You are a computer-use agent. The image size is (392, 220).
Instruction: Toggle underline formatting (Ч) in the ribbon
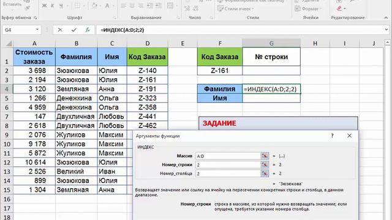click(x=61, y=5)
